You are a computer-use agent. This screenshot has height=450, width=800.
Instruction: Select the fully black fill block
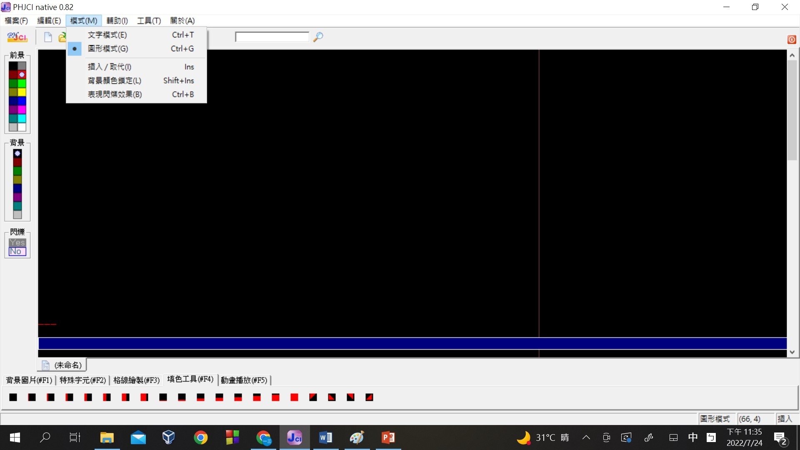point(13,397)
